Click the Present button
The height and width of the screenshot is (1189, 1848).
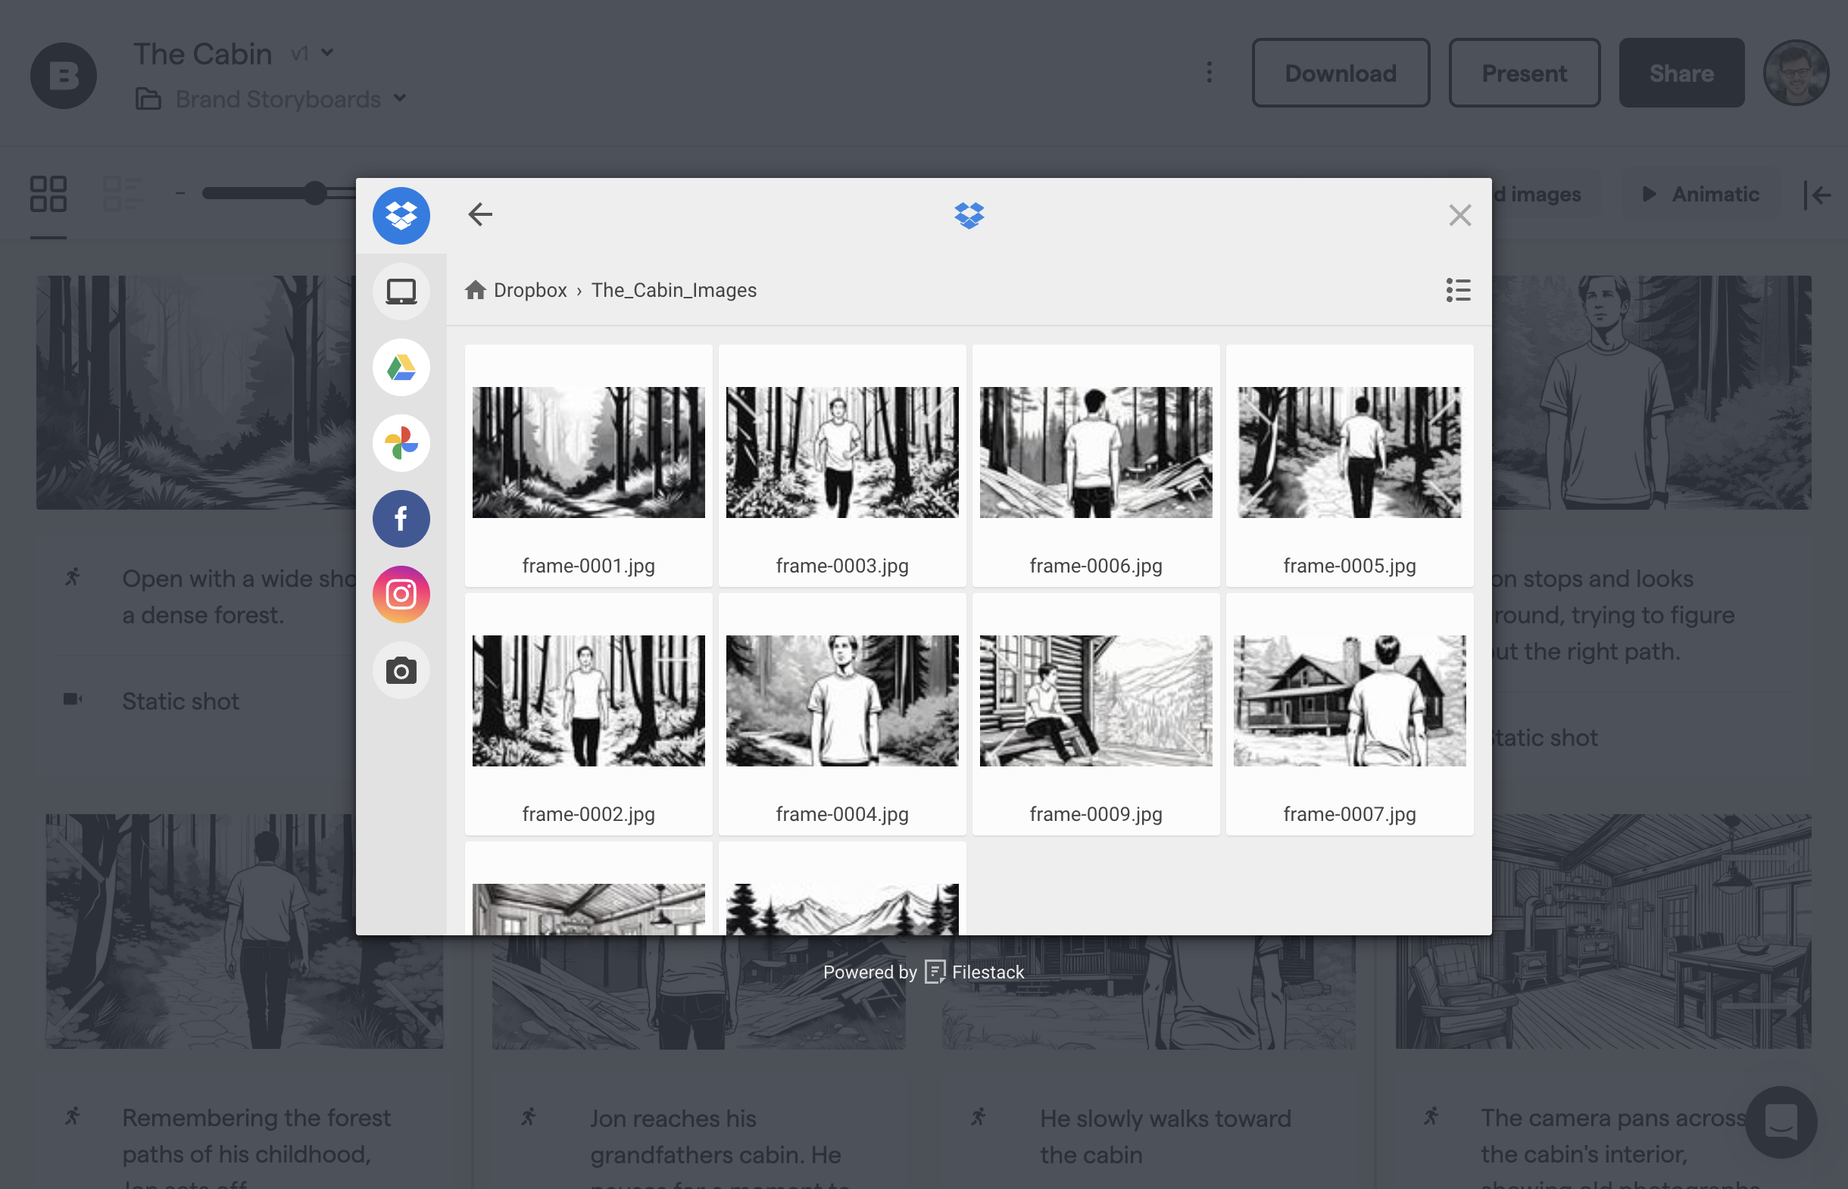coord(1525,73)
